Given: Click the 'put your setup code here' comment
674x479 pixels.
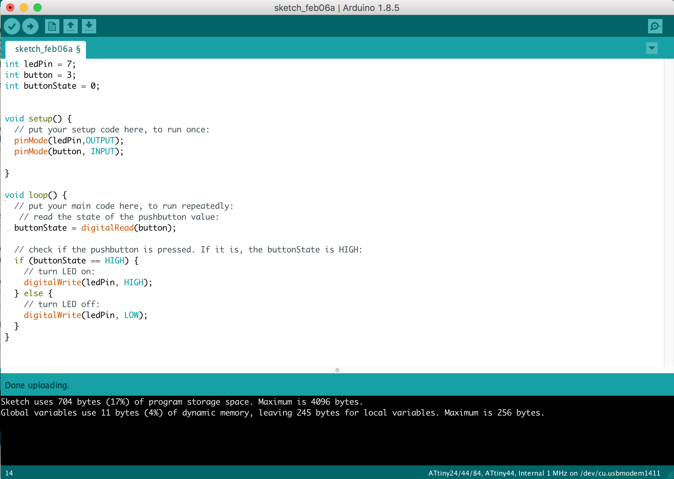Looking at the screenshot, I should (112, 130).
